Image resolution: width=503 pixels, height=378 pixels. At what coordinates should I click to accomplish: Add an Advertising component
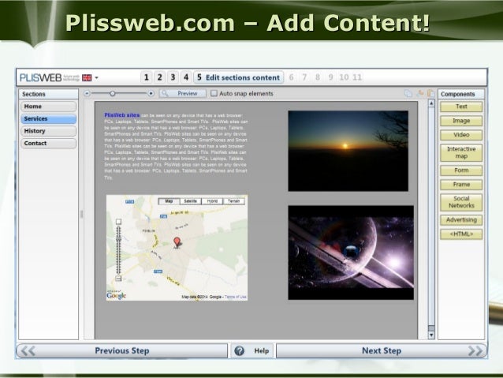pos(461,220)
